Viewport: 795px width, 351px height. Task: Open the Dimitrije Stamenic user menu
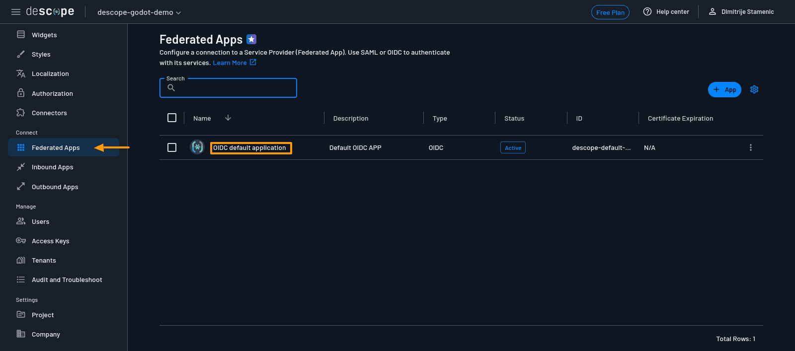(741, 12)
